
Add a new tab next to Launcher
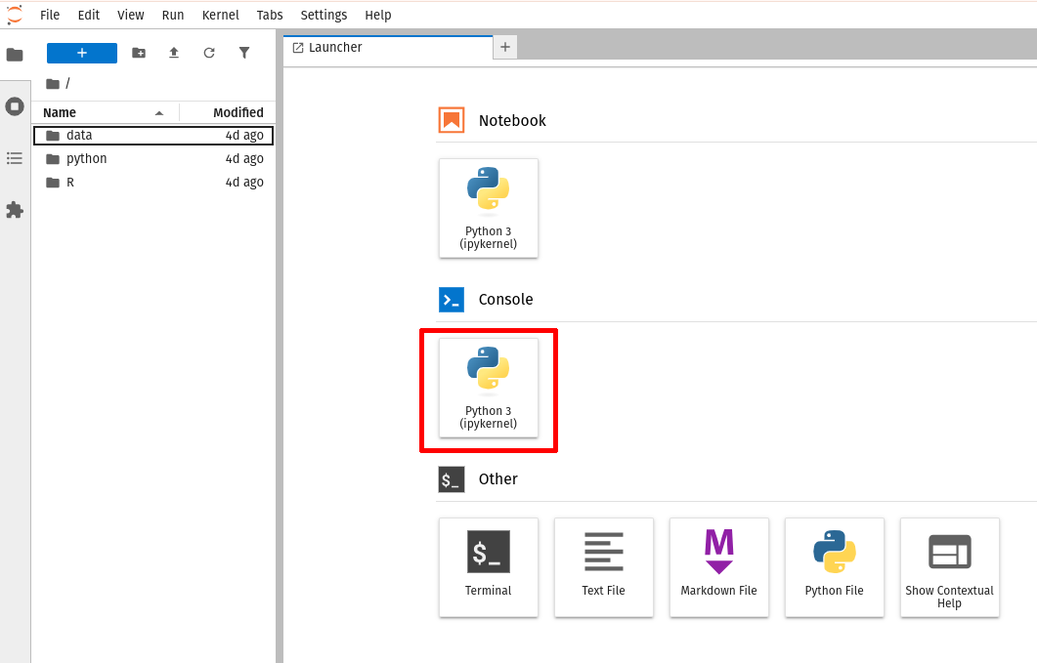coord(505,47)
